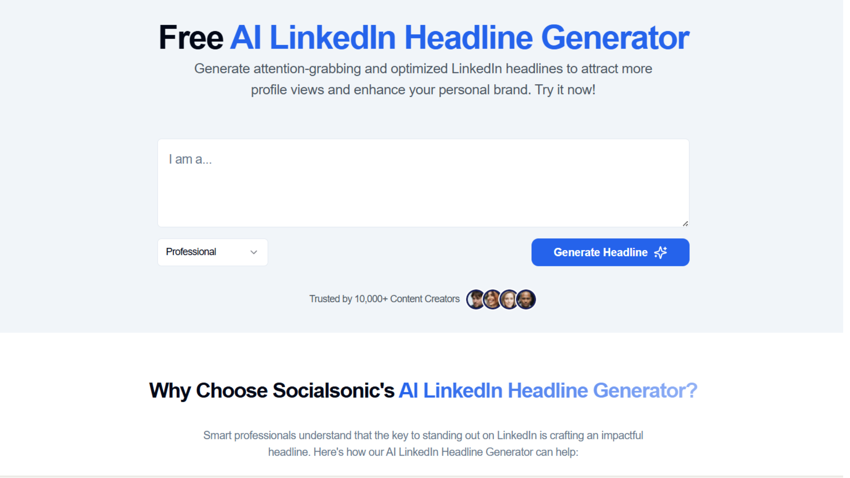Image resolution: width=850 pixels, height=478 pixels.
Task: Click the first content creator avatar
Action: [x=475, y=299]
